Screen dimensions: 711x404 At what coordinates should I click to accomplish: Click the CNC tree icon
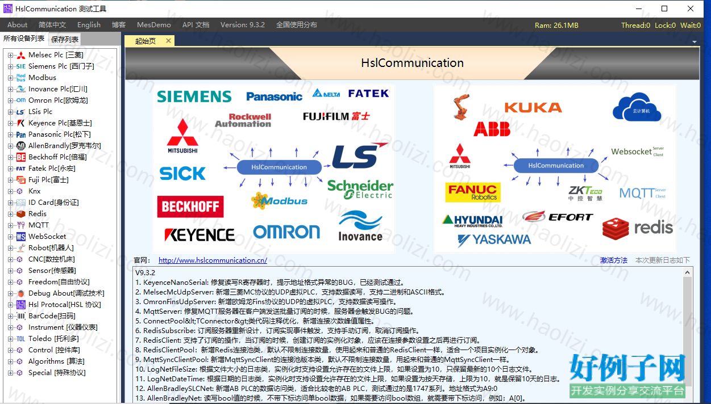click(20, 259)
